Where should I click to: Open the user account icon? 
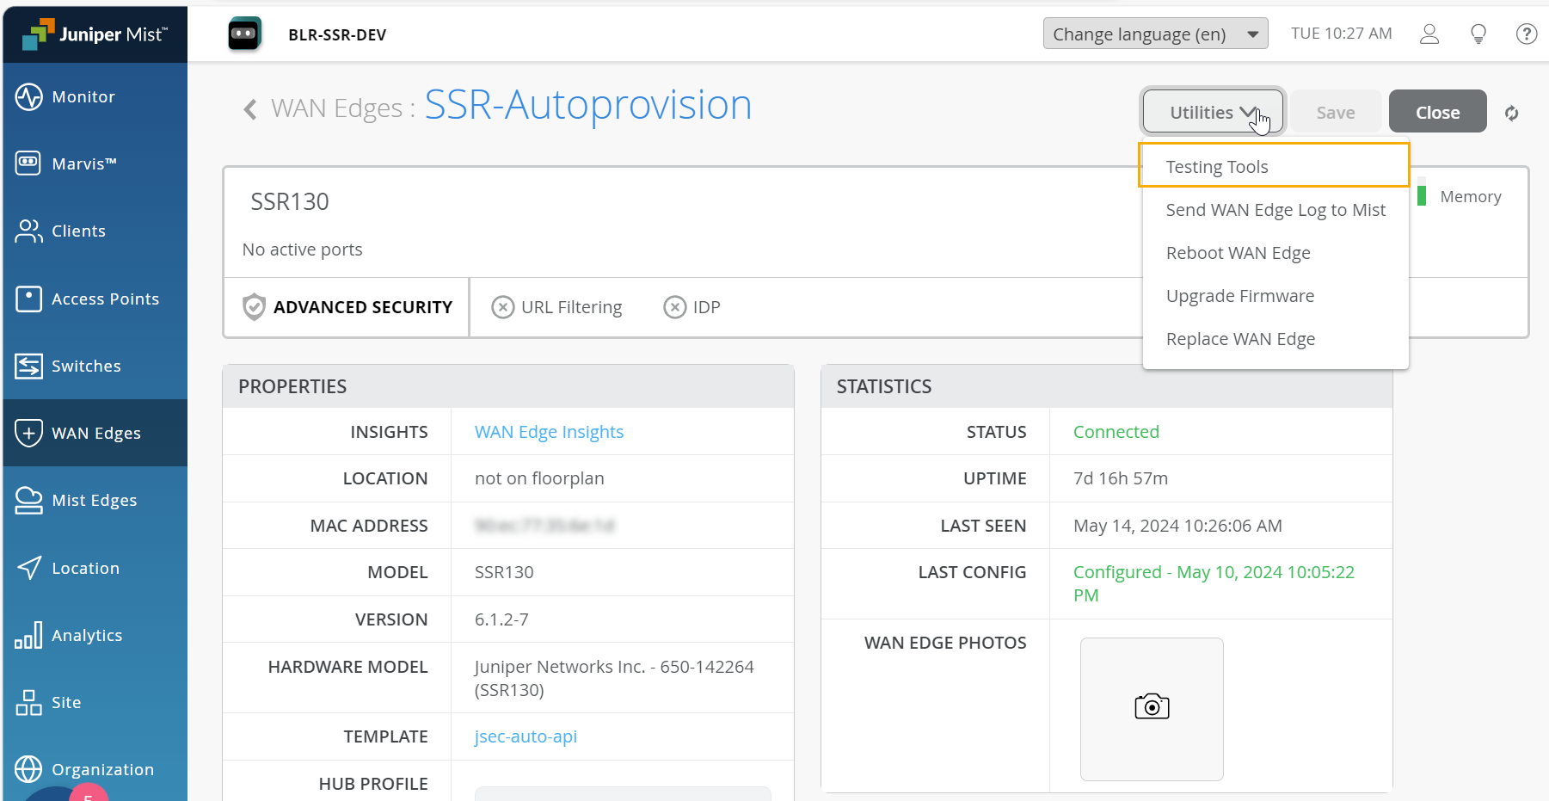(1429, 34)
